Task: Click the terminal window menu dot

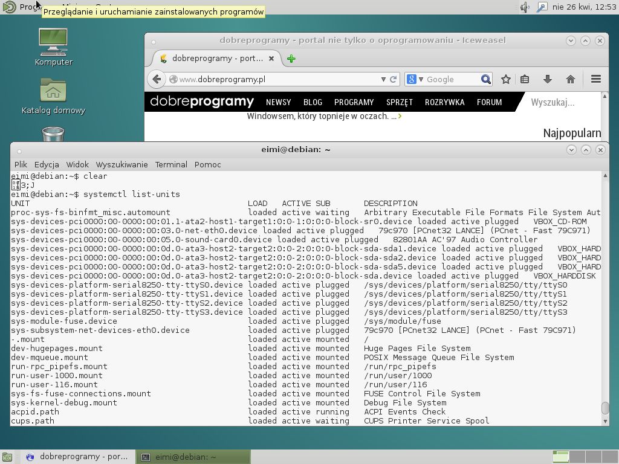Action: 19,150
